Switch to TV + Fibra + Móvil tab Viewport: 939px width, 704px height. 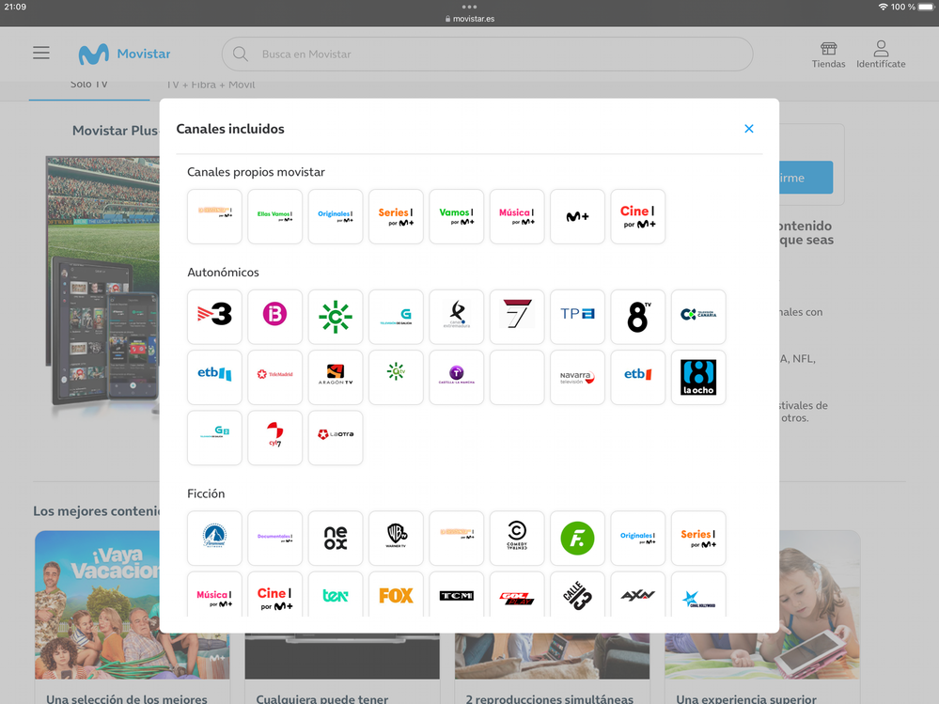coord(211,85)
